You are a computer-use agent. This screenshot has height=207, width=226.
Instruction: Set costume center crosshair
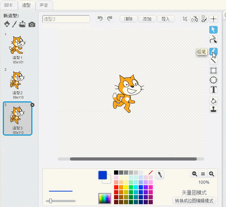[213, 19]
